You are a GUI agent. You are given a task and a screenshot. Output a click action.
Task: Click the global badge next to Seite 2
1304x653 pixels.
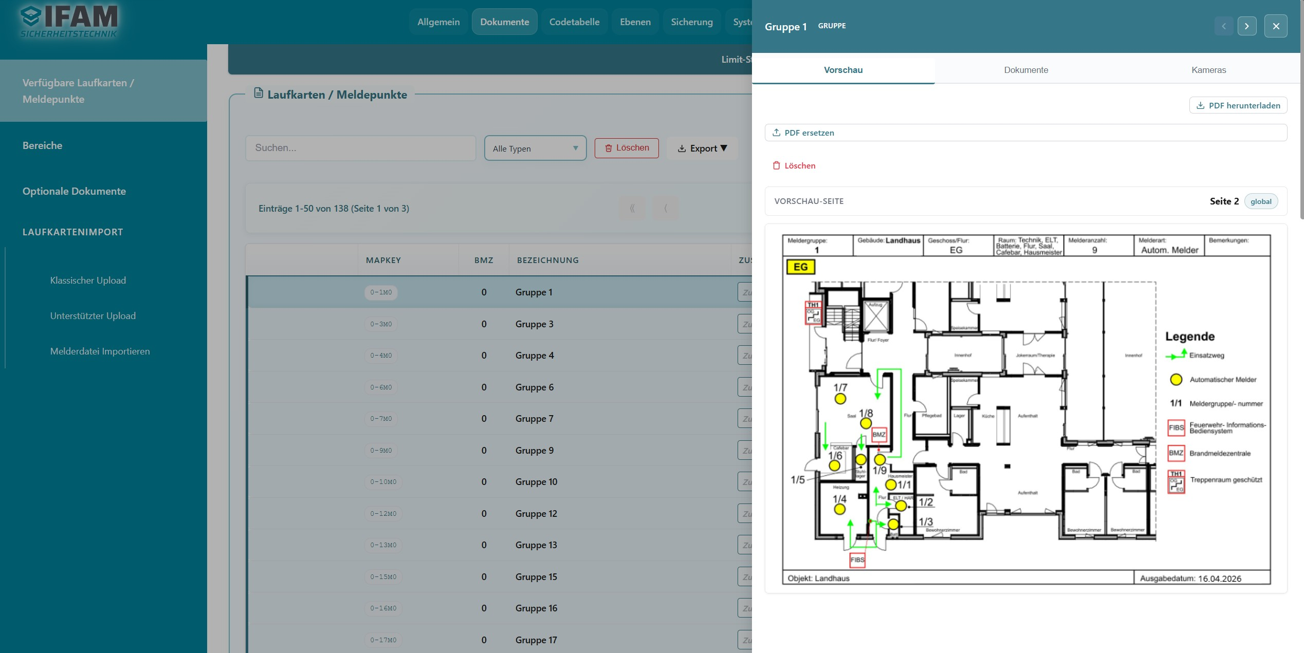point(1261,201)
